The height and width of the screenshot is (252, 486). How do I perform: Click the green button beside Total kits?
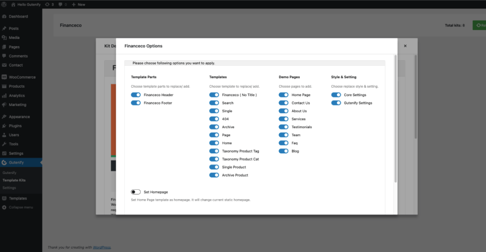pos(480,25)
